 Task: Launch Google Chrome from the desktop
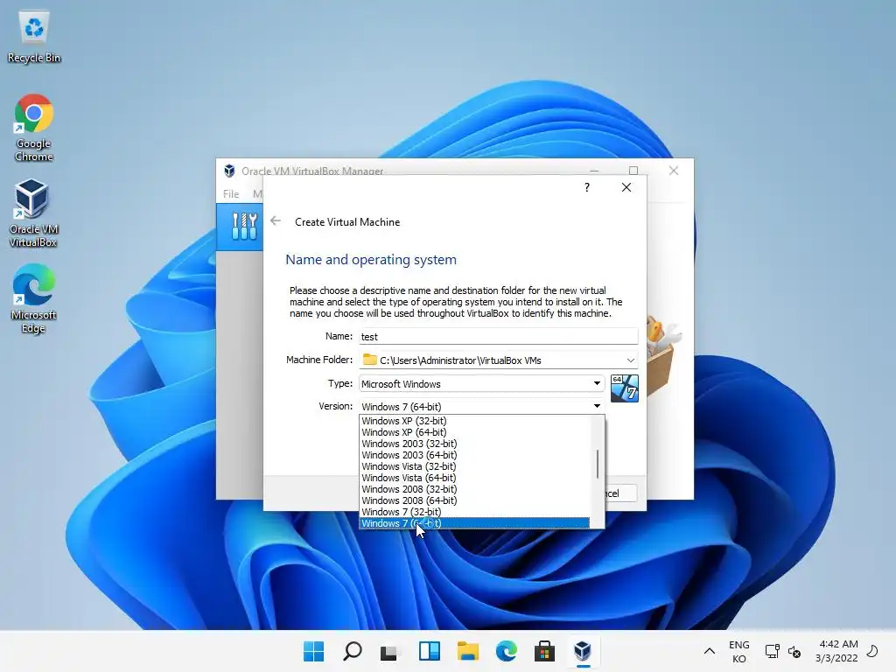pos(34,128)
